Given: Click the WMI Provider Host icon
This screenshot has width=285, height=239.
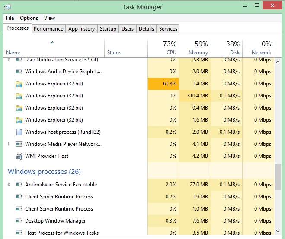Looking at the screenshot, I should coord(19,156).
